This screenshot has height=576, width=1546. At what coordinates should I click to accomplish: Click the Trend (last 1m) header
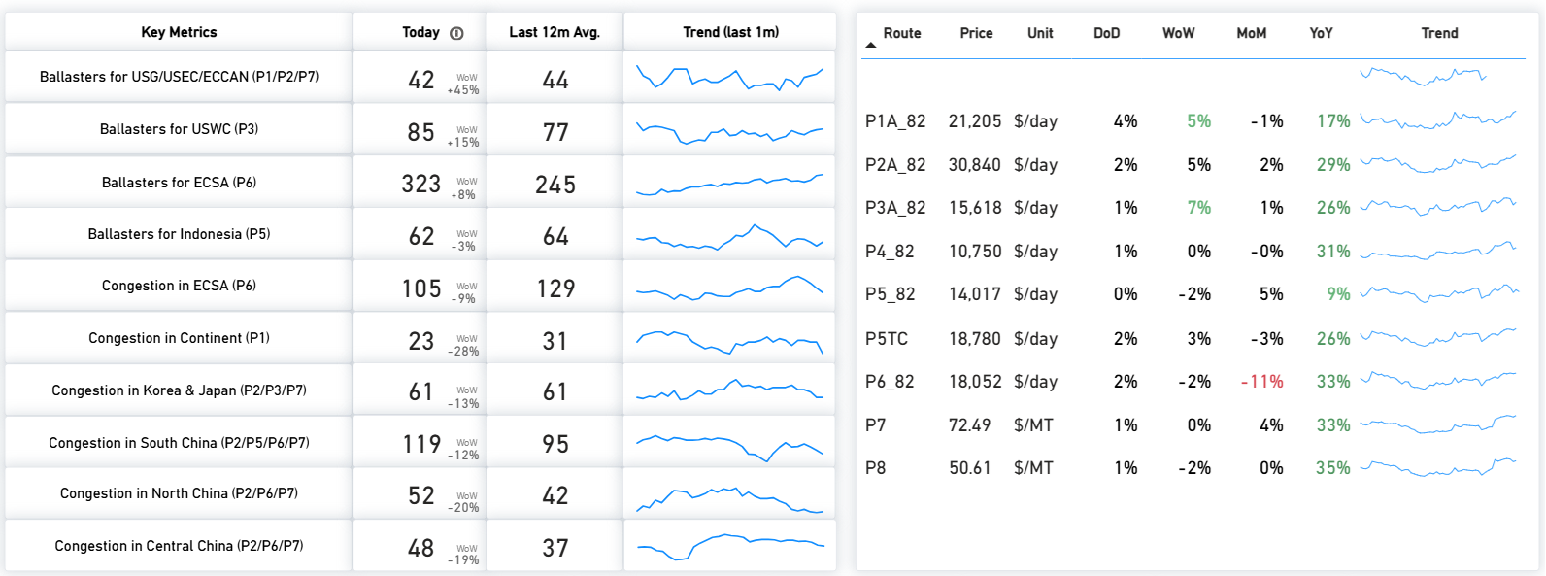(730, 32)
